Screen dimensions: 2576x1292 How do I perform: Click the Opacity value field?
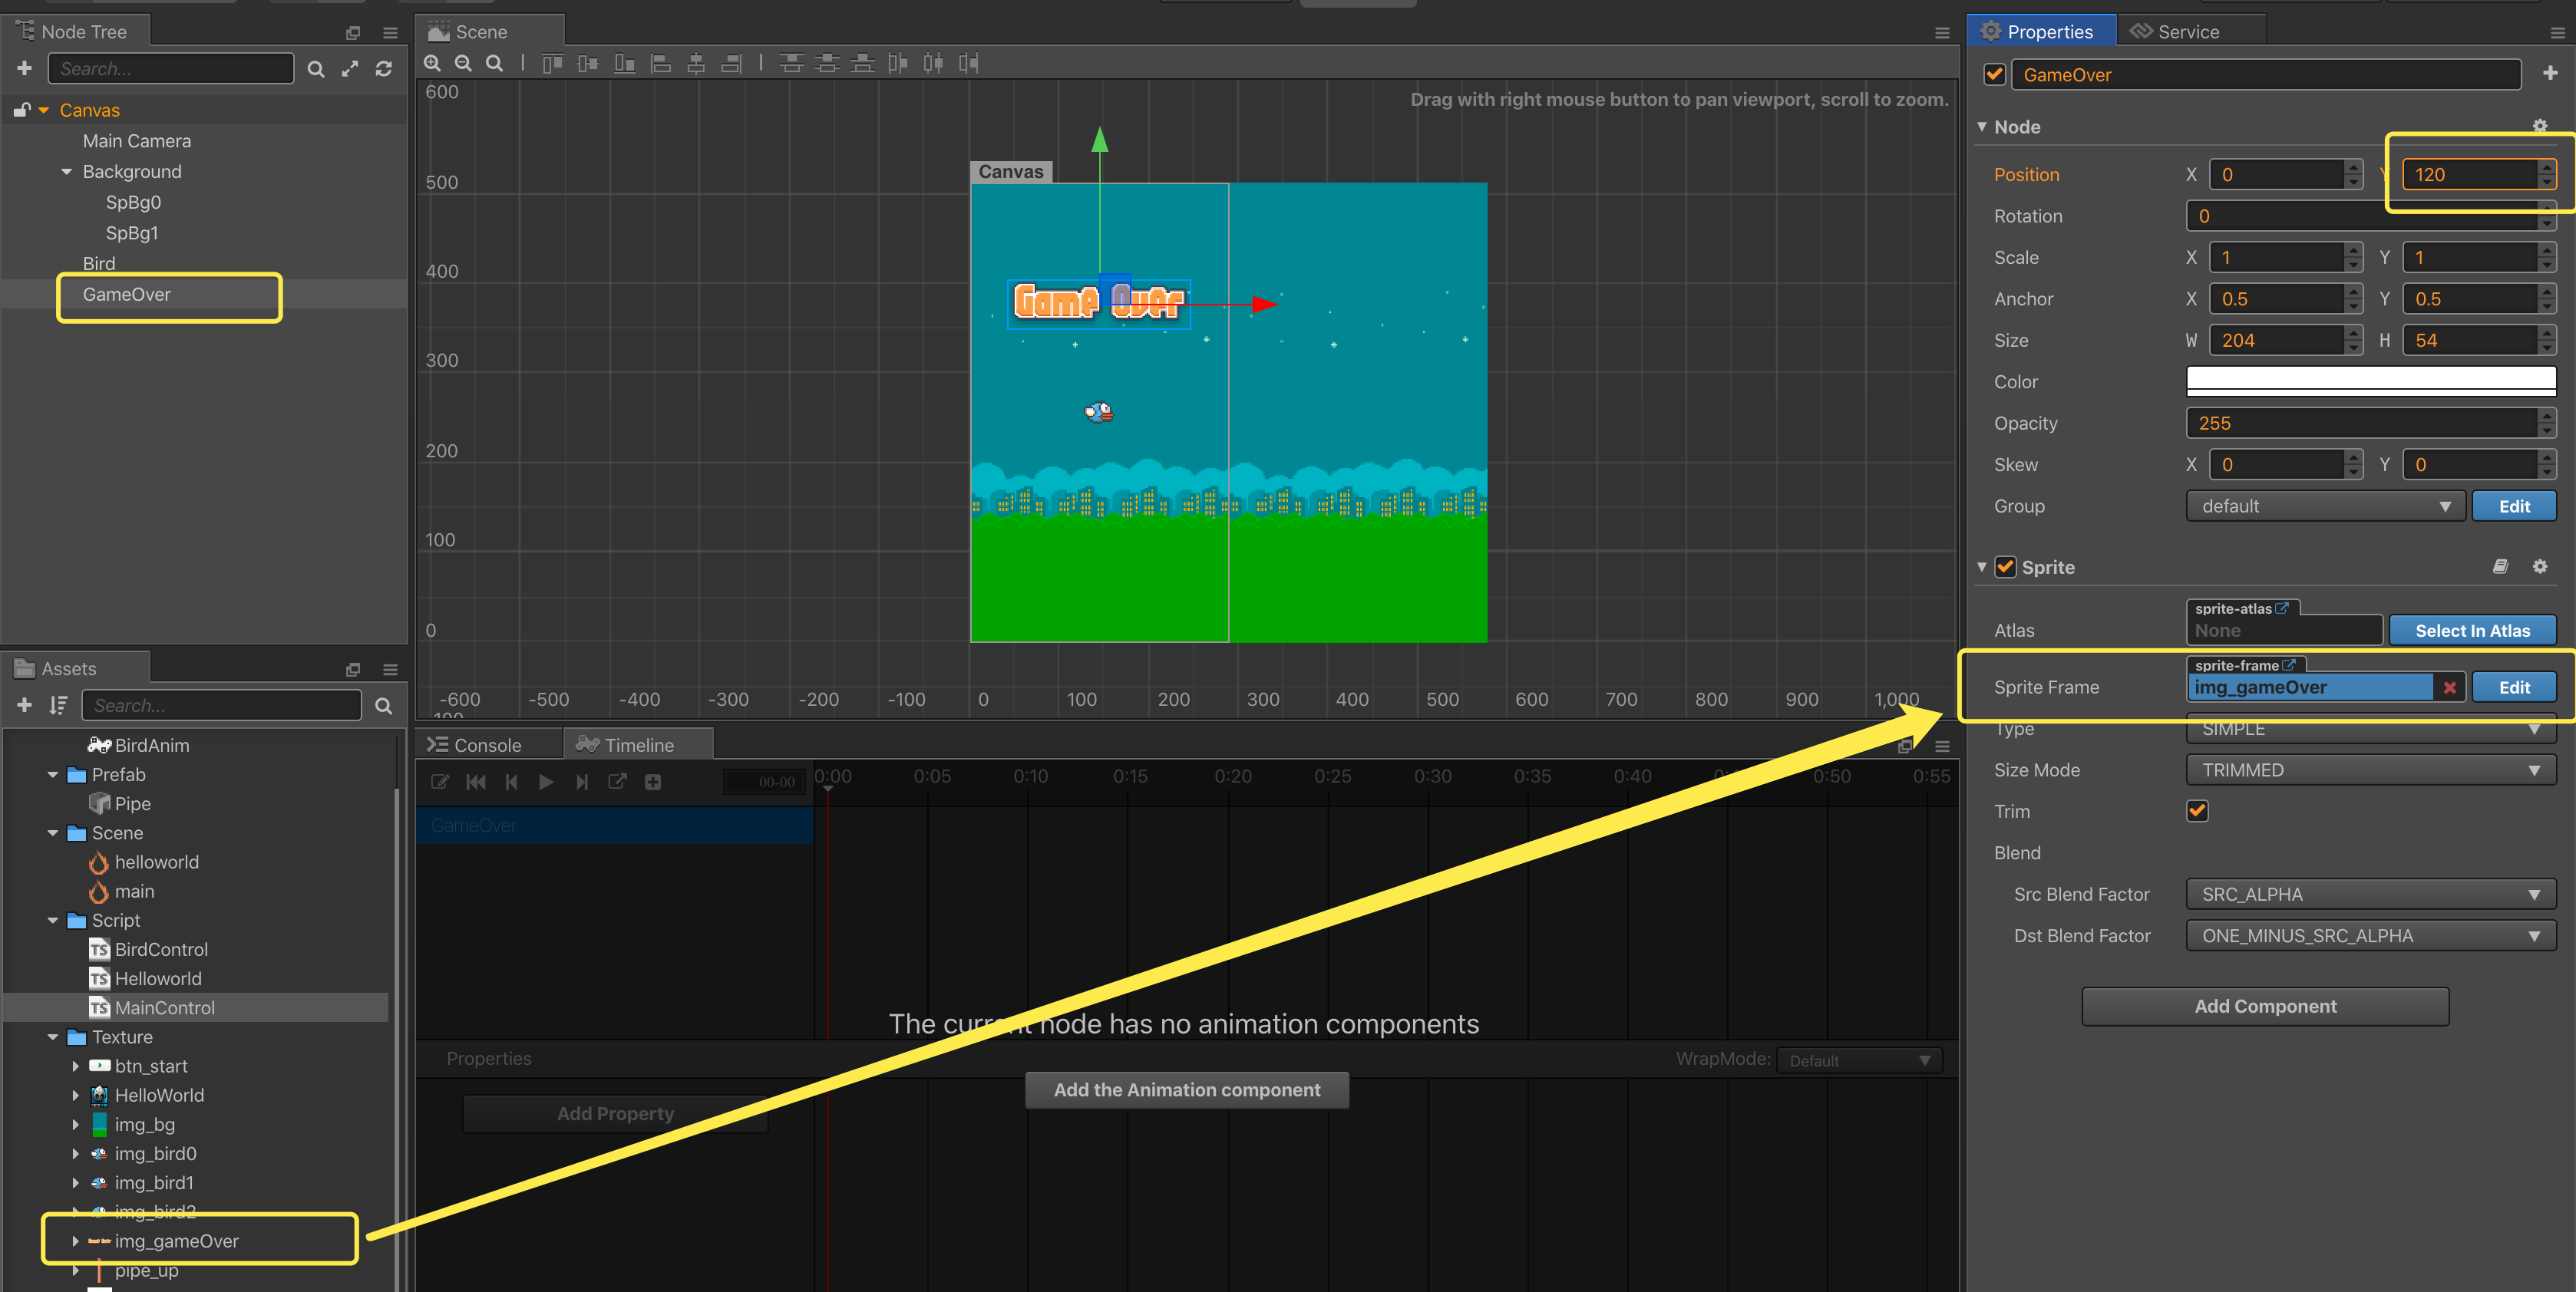(x=2361, y=423)
